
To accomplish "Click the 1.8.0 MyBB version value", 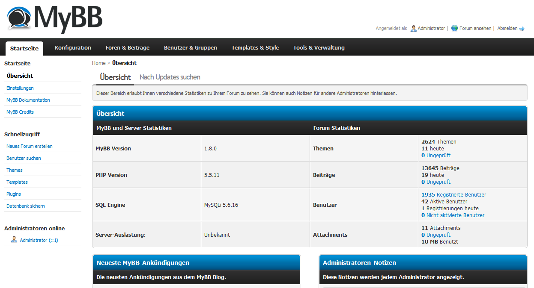I will click(211, 149).
